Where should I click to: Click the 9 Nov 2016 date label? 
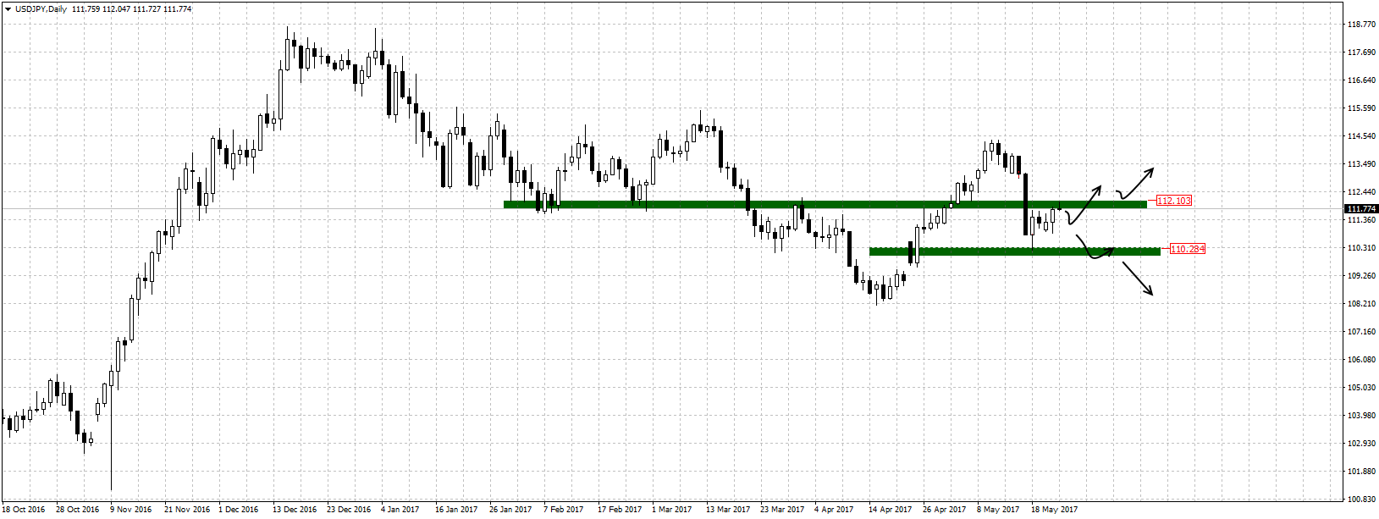(131, 509)
